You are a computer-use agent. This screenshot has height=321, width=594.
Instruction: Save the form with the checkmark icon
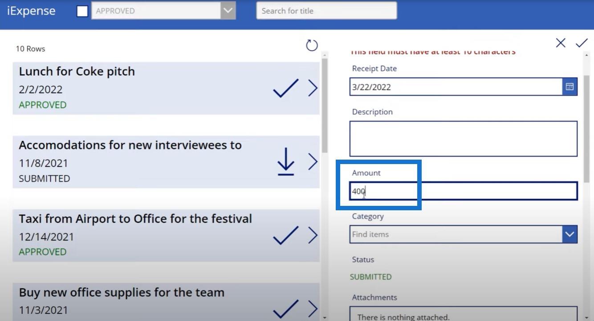[x=582, y=43]
